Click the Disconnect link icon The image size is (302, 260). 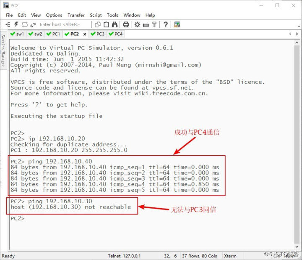tap(33, 24)
